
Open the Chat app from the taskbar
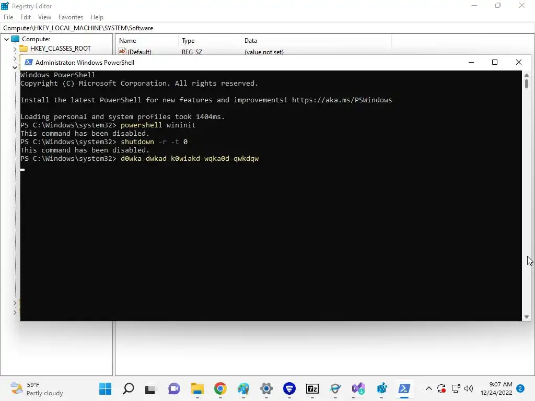tap(174, 388)
